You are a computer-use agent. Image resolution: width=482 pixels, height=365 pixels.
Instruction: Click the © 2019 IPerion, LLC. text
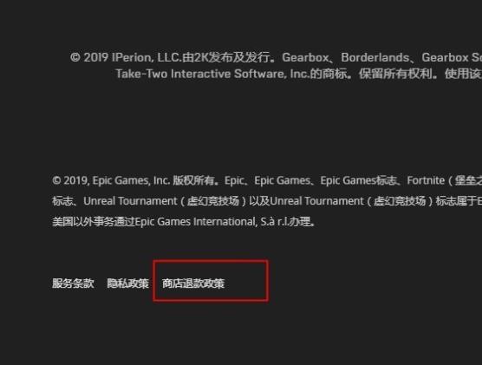click(126, 57)
